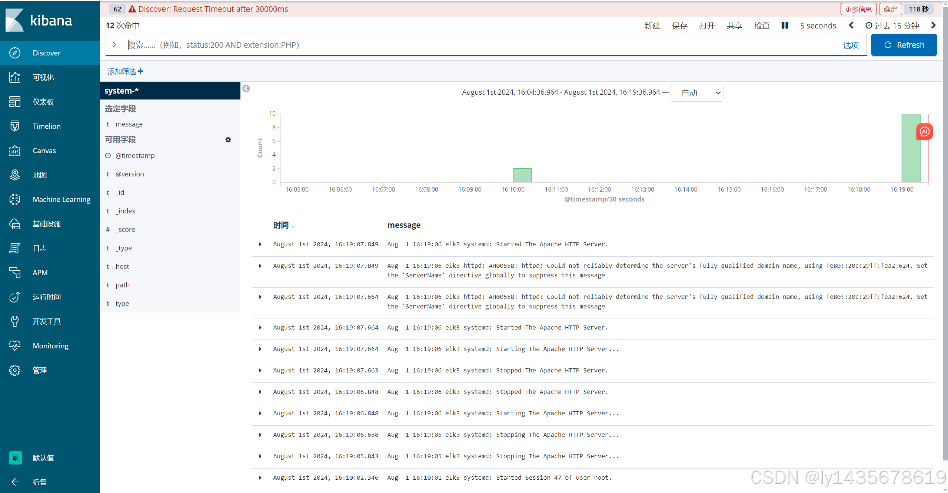
Task: Open the 保存 save menu
Action: [679, 26]
